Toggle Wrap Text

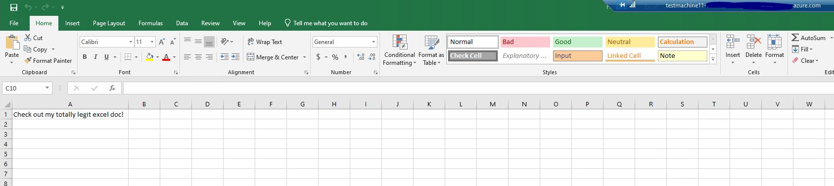tap(265, 42)
